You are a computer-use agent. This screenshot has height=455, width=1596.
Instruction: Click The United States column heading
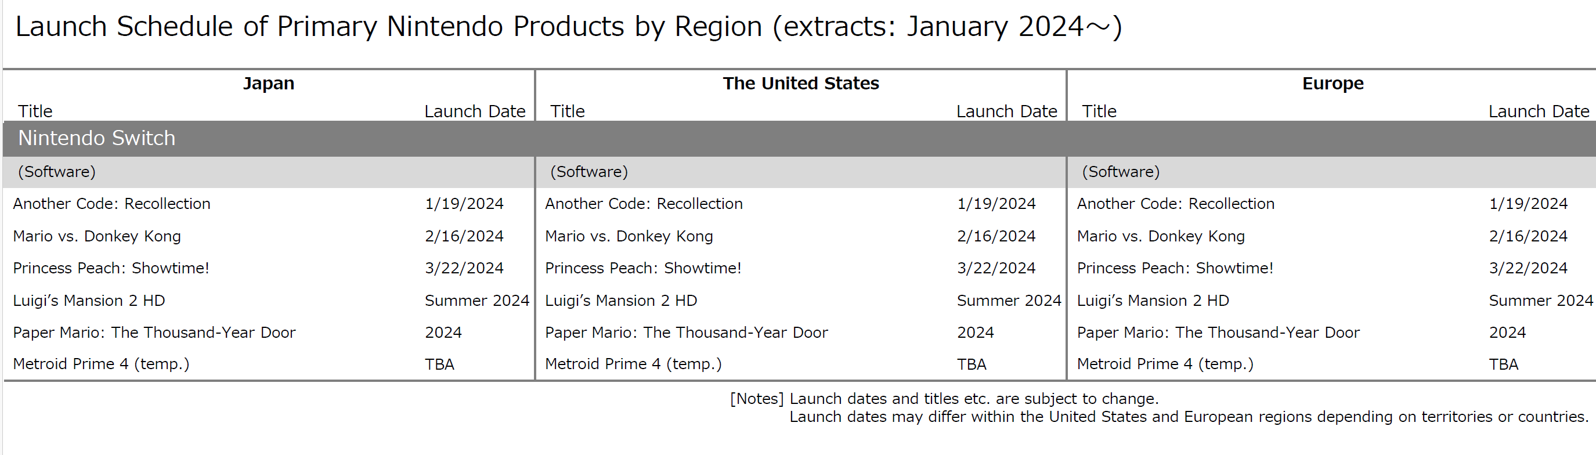point(800,83)
